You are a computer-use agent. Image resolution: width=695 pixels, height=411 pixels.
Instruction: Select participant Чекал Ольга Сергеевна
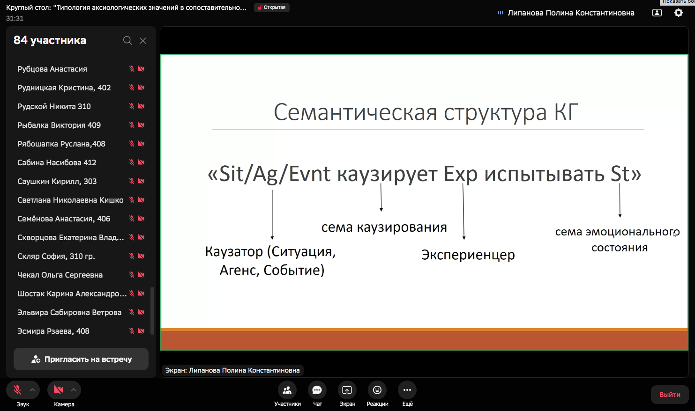click(60, 275)
